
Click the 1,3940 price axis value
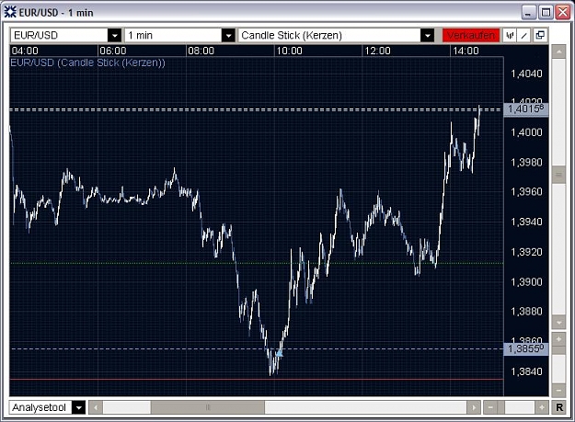(526, 222)
